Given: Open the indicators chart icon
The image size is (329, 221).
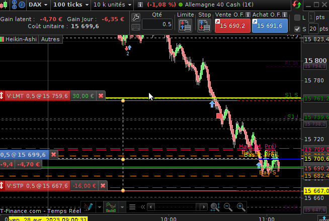Looking at the screenshot, I should 111,207.
